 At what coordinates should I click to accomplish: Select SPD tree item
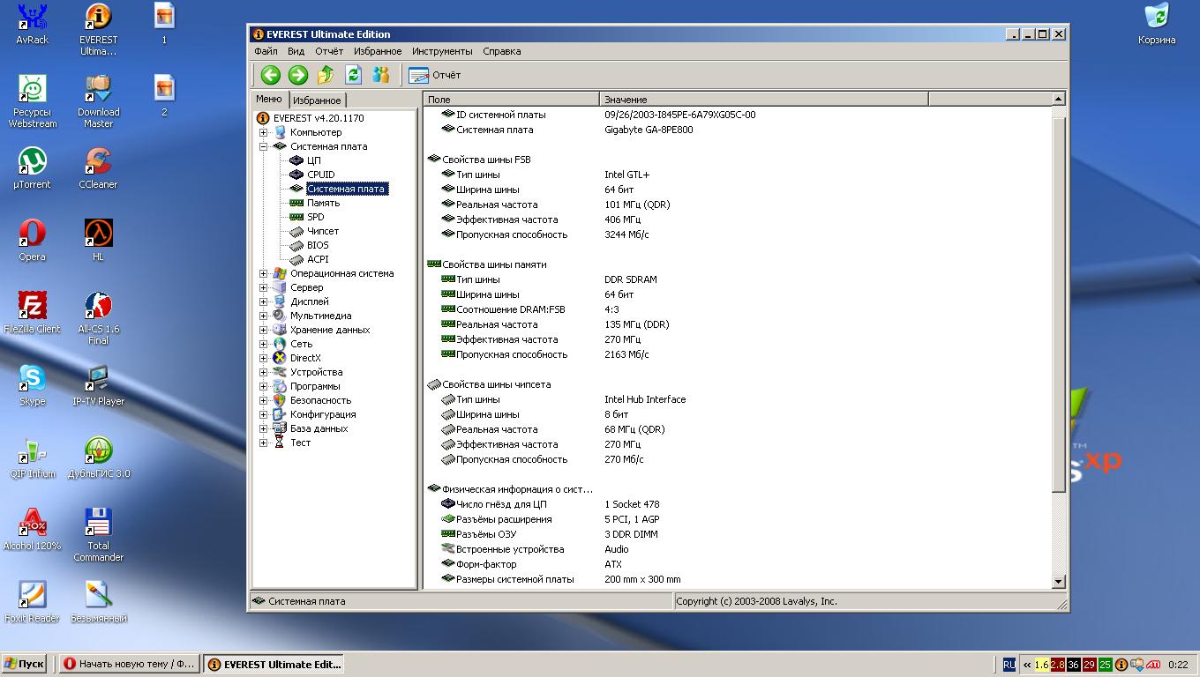coord(315,217)
